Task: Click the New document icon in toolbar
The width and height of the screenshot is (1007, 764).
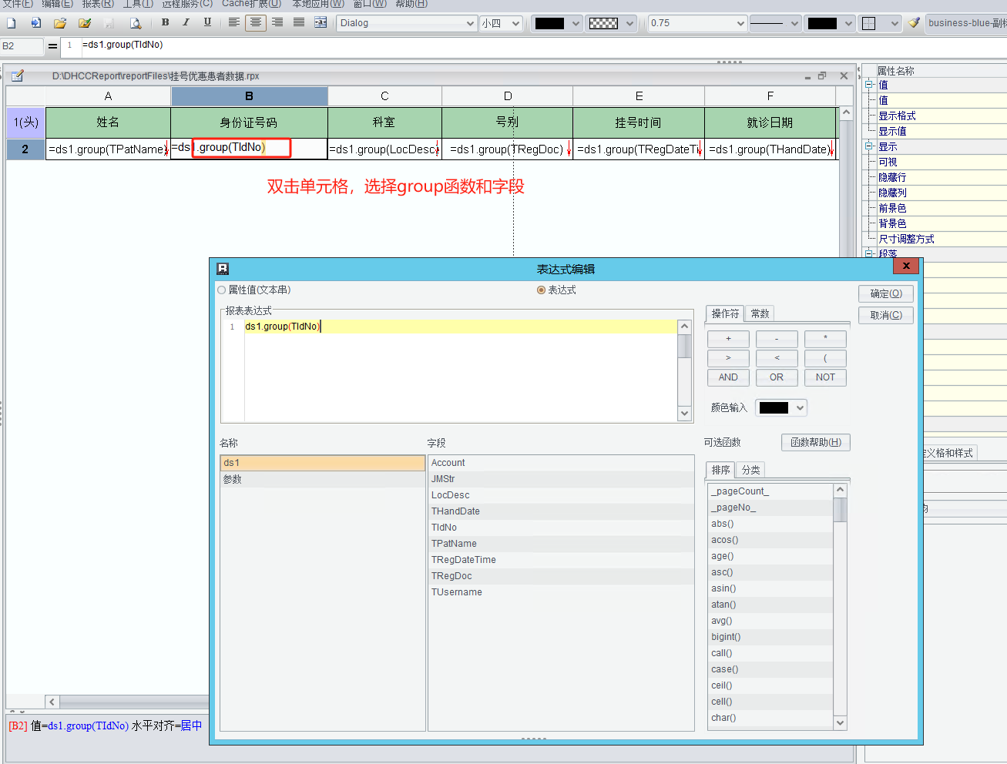Action: tap(12, 23)
